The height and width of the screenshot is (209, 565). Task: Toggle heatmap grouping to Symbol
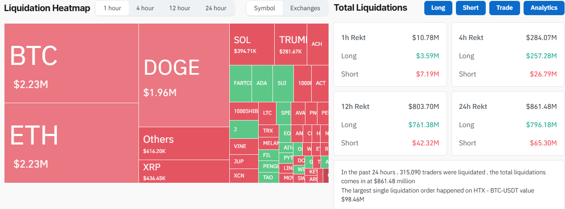pyautogui.click(x=264, y=8)
